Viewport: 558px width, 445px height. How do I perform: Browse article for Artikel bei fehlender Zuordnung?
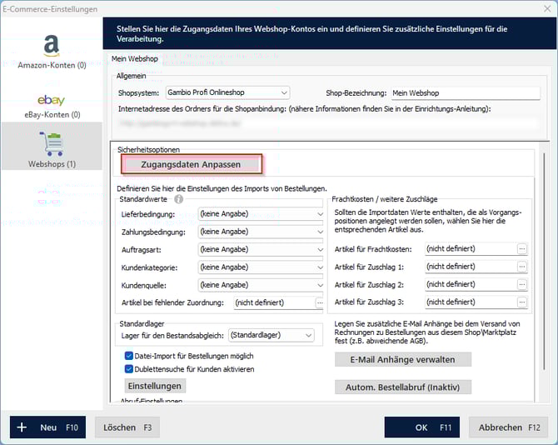[x=320, y=302]
